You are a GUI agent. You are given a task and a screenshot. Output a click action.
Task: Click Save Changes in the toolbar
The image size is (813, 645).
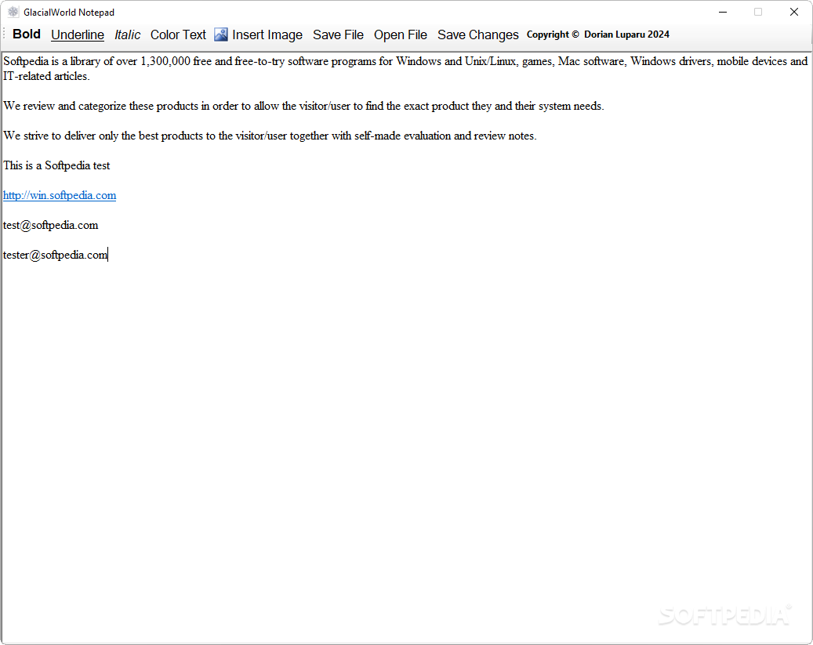477,34
